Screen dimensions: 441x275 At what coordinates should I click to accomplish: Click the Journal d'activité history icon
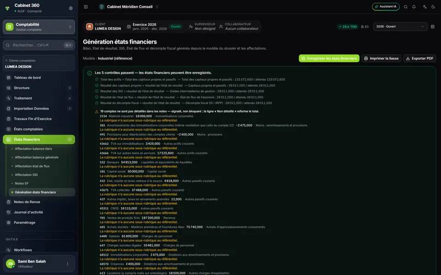8,212
